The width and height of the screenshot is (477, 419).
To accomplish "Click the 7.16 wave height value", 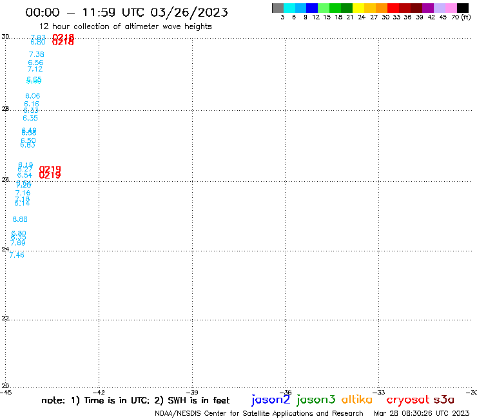I will tap(23, 193).
